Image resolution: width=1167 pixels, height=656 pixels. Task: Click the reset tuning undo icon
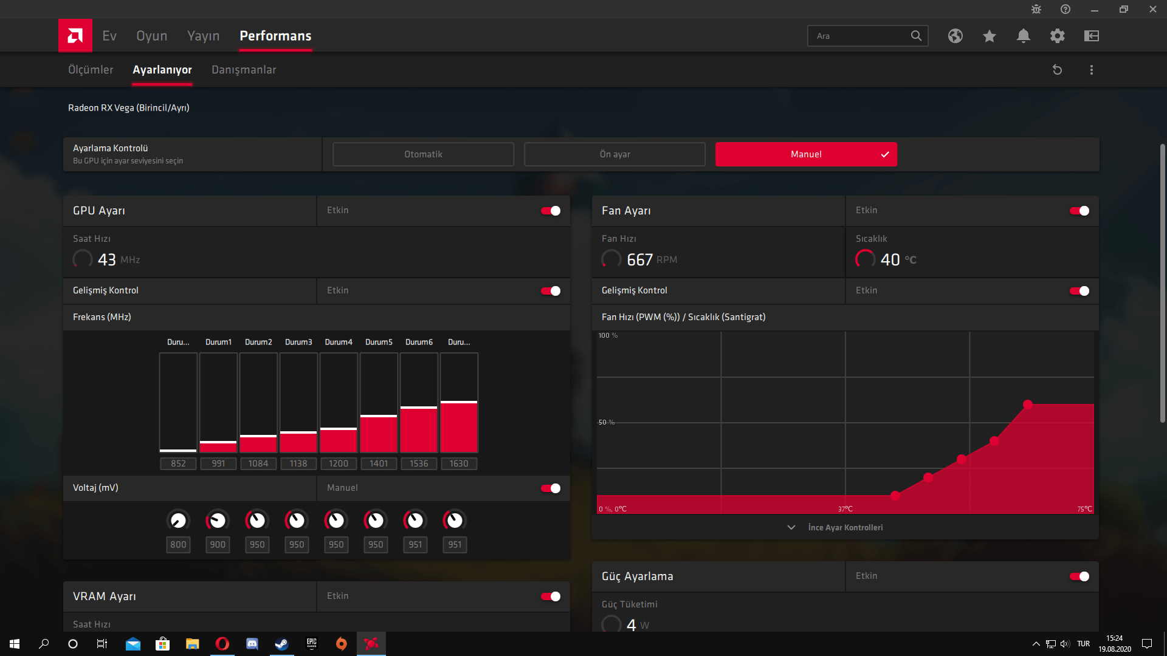tap(1057, 70)
